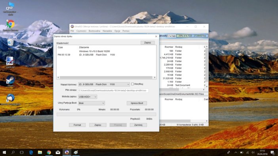
Task: Open the Bootowalna menu in UltraISO
Action: [94, 31]
